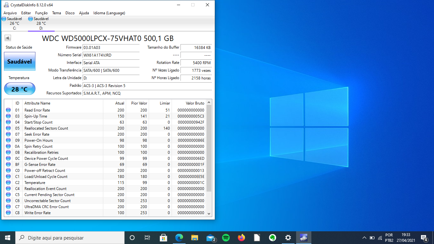Open the Wi-Fi network tray icon
Viewport: 434px width, 244px height.
[x=380, y=238]
